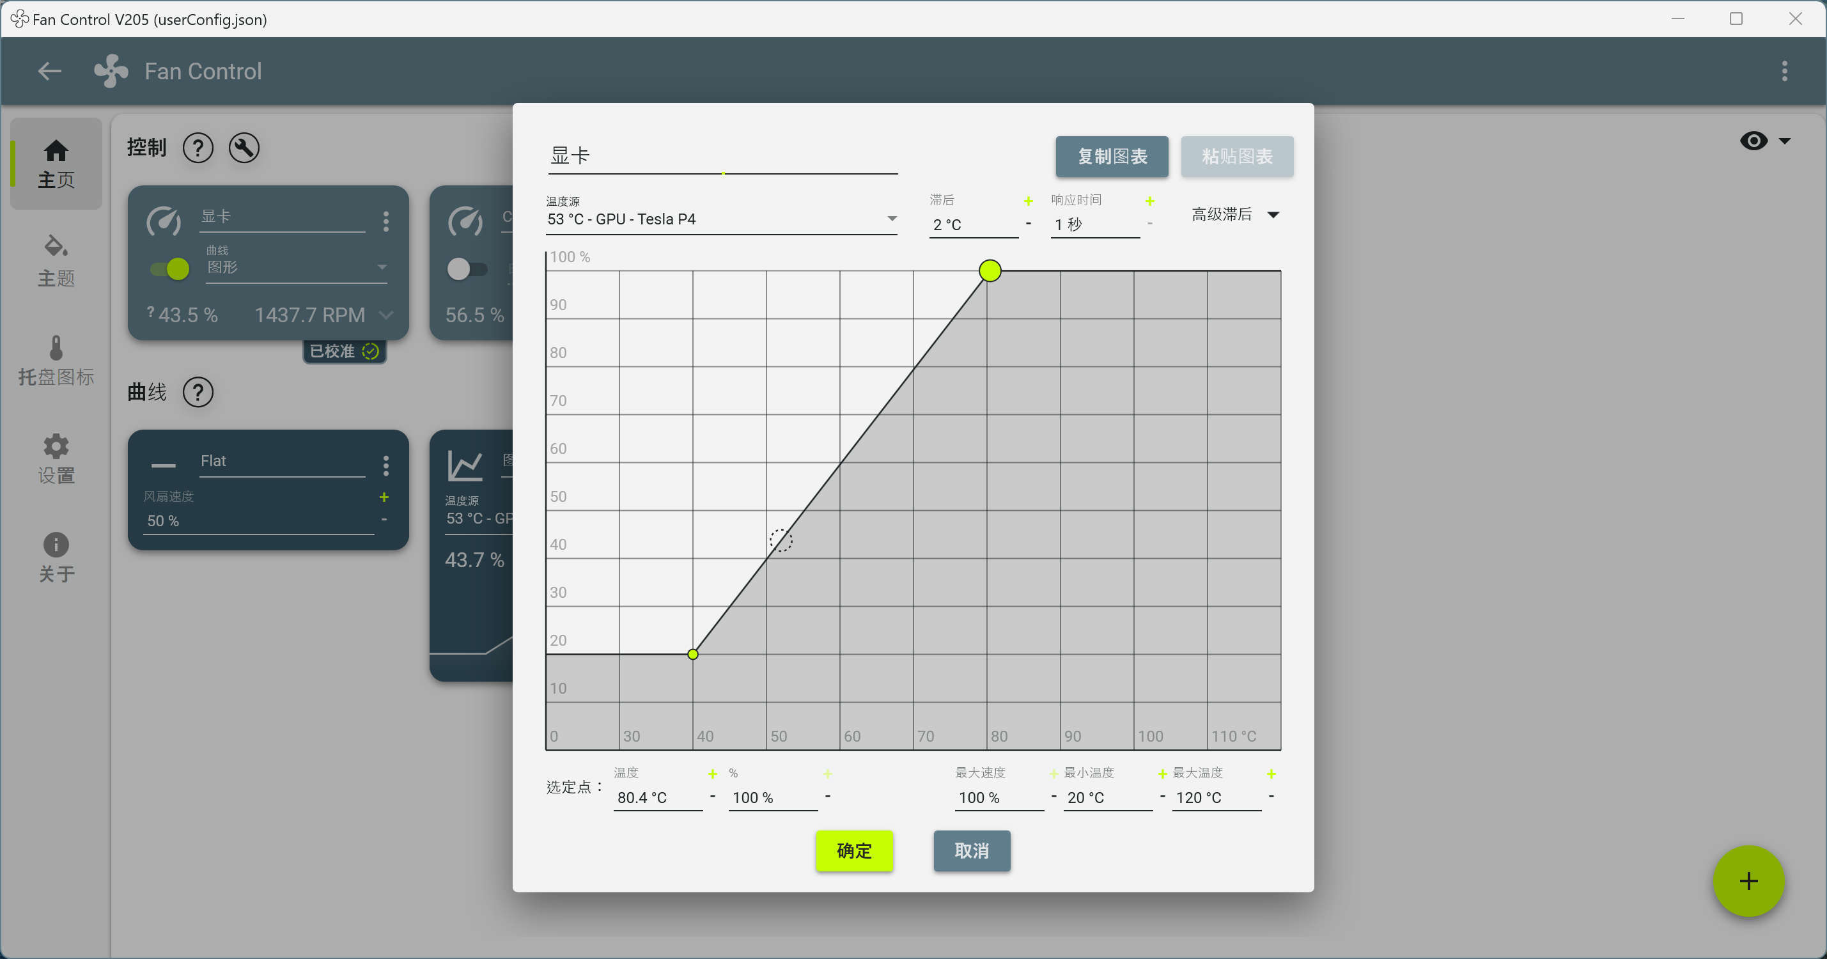1827x959 pixels.
Task: Click the 确定 confirm button
Action: point(854,850)
